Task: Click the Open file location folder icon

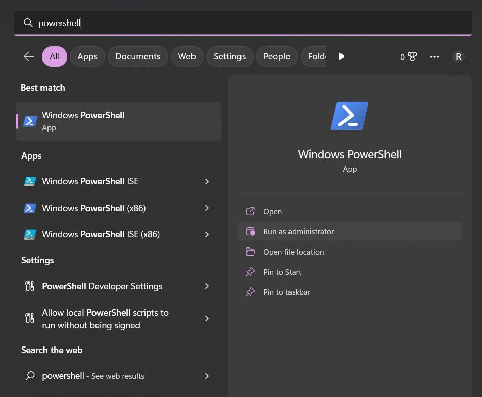Action: click(250, 252)
